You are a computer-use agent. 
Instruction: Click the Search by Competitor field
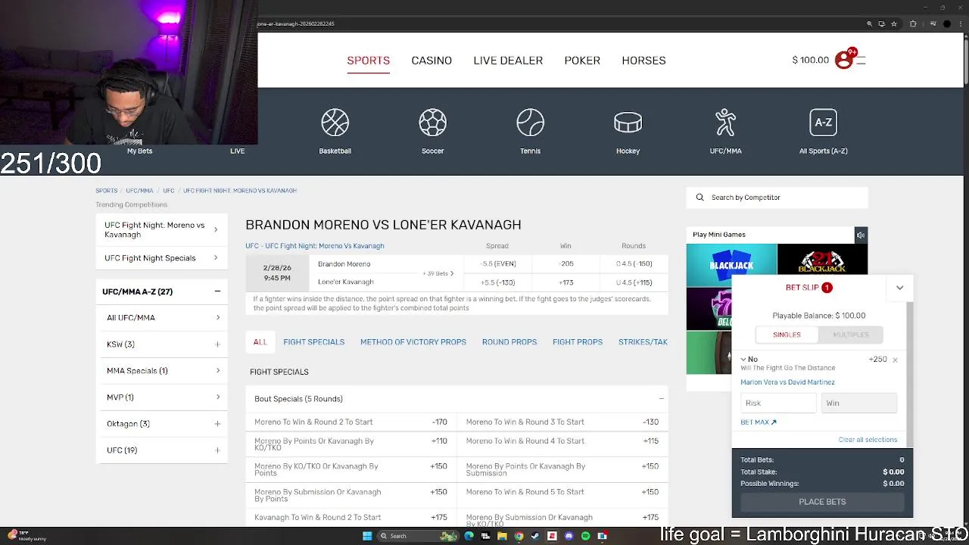(777, 198)
